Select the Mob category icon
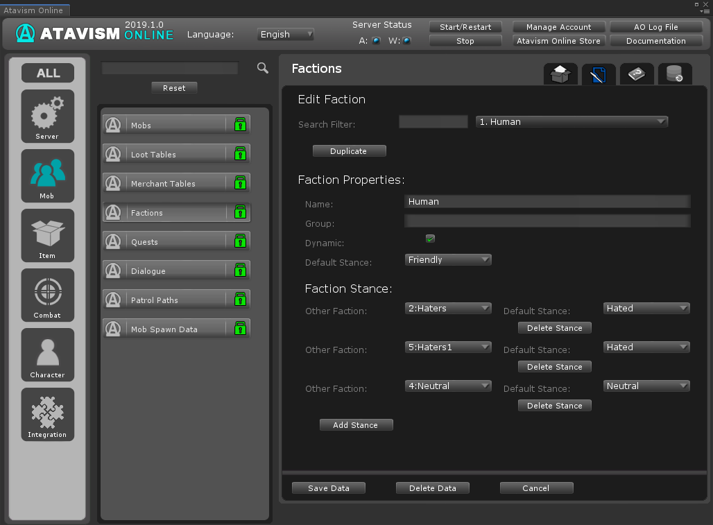Image resolution: width=713 pixels, height=525 pixels. pyautogui.click(x=47, y=175)
